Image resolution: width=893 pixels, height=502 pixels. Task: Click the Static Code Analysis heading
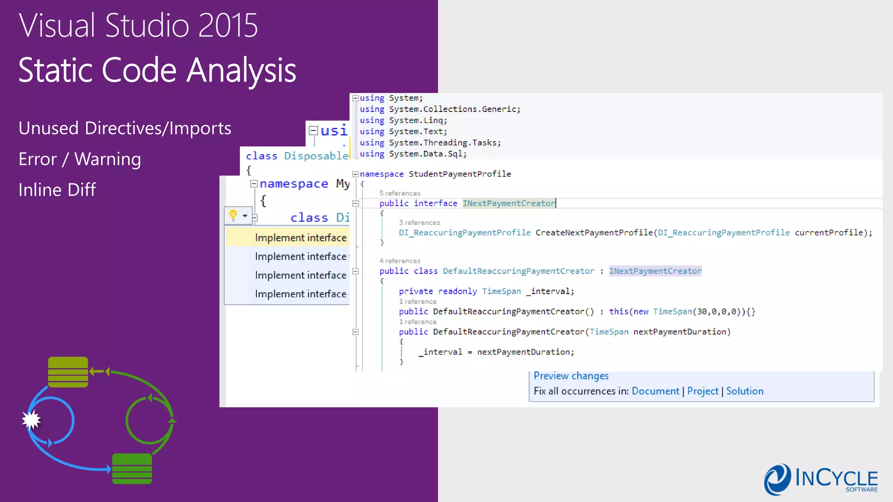(x=157, y=70)
